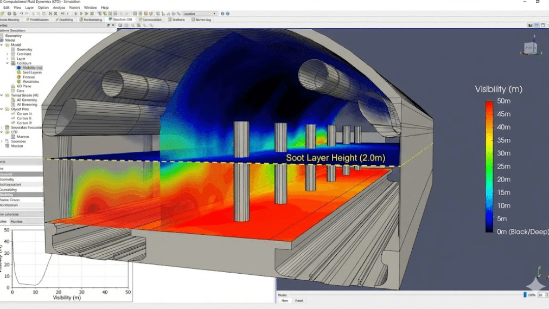The width and height of the screenshot is (549, 309).
Task: Click the redo arrow in the toolbar
Action: click(27, 14)
